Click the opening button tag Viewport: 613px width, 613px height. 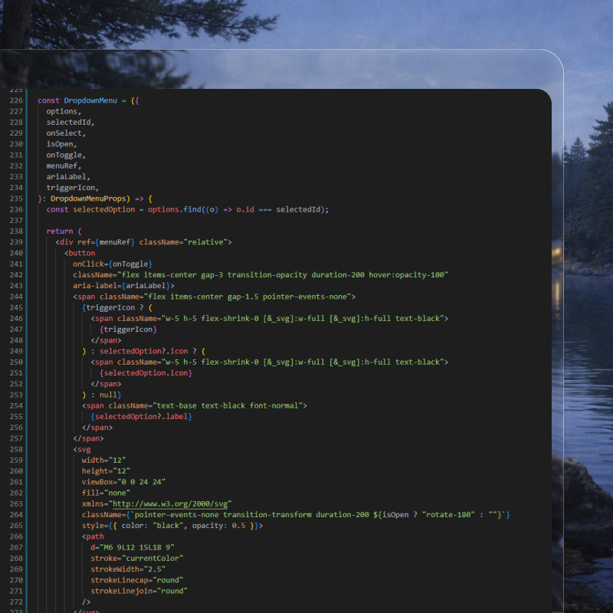click(81, 253)
